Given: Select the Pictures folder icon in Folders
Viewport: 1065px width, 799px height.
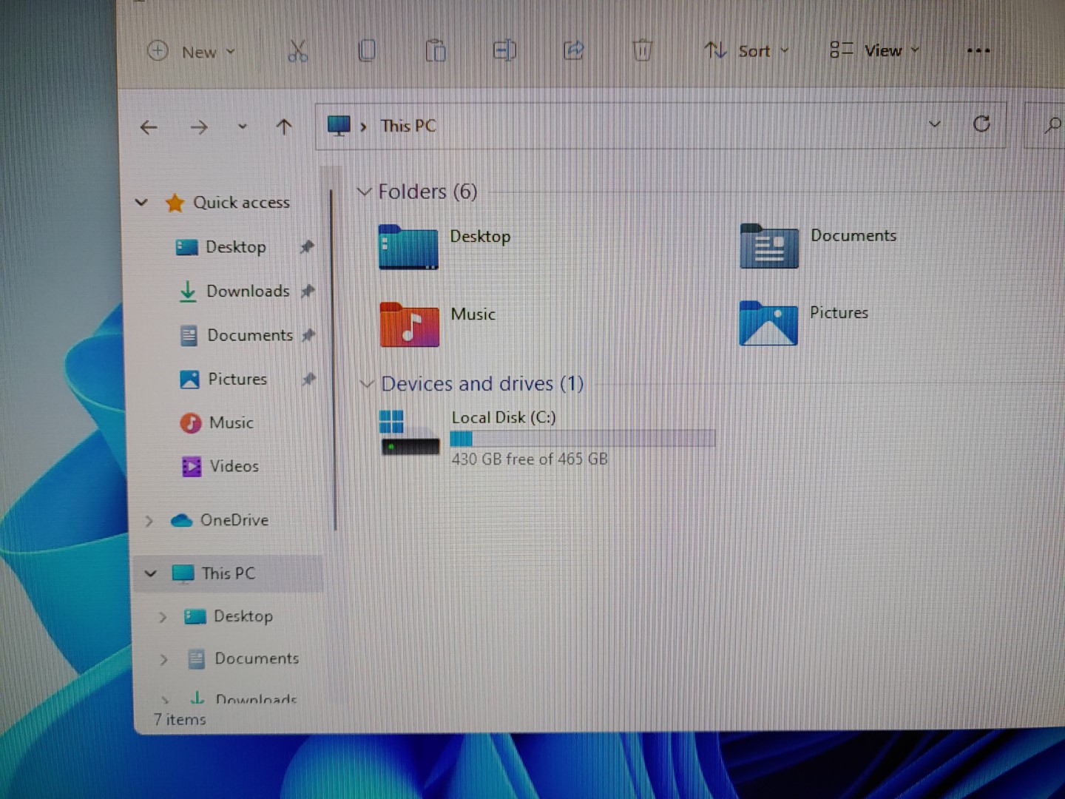Looking at the screenshot, I should [768, 323].
